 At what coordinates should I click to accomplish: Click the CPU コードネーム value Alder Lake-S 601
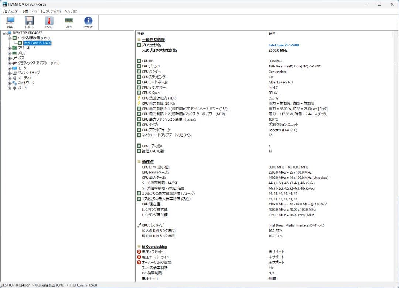(x=281, y=82)
